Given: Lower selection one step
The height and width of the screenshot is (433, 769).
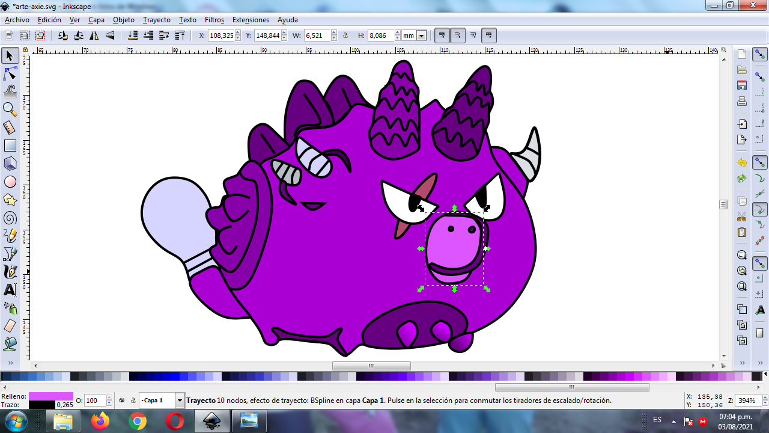Looking at the screenshot, I should tap(148, 35).
